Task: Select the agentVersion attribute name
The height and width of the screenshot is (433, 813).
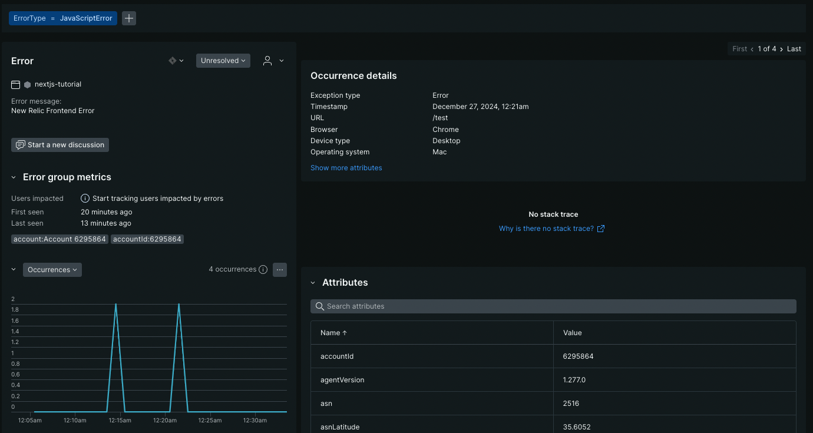Action: pyautogui.click(x=342, y=380)
